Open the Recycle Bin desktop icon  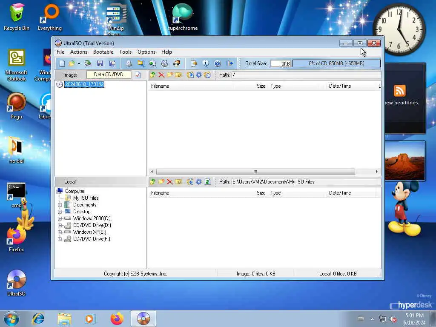point(17,17)
